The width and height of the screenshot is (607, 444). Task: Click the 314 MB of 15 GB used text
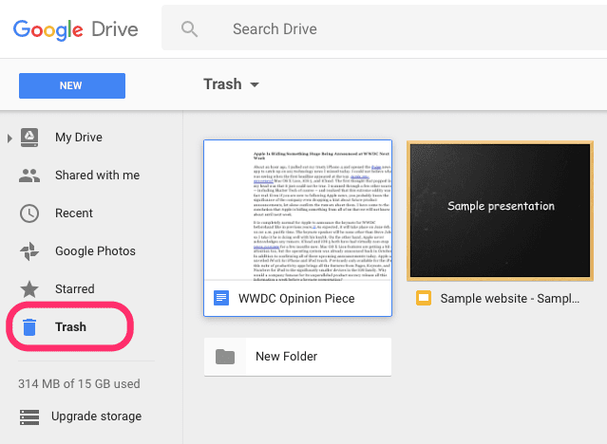tap(79, 383)
